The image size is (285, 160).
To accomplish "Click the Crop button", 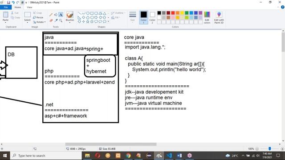I will tap(37, 13).
